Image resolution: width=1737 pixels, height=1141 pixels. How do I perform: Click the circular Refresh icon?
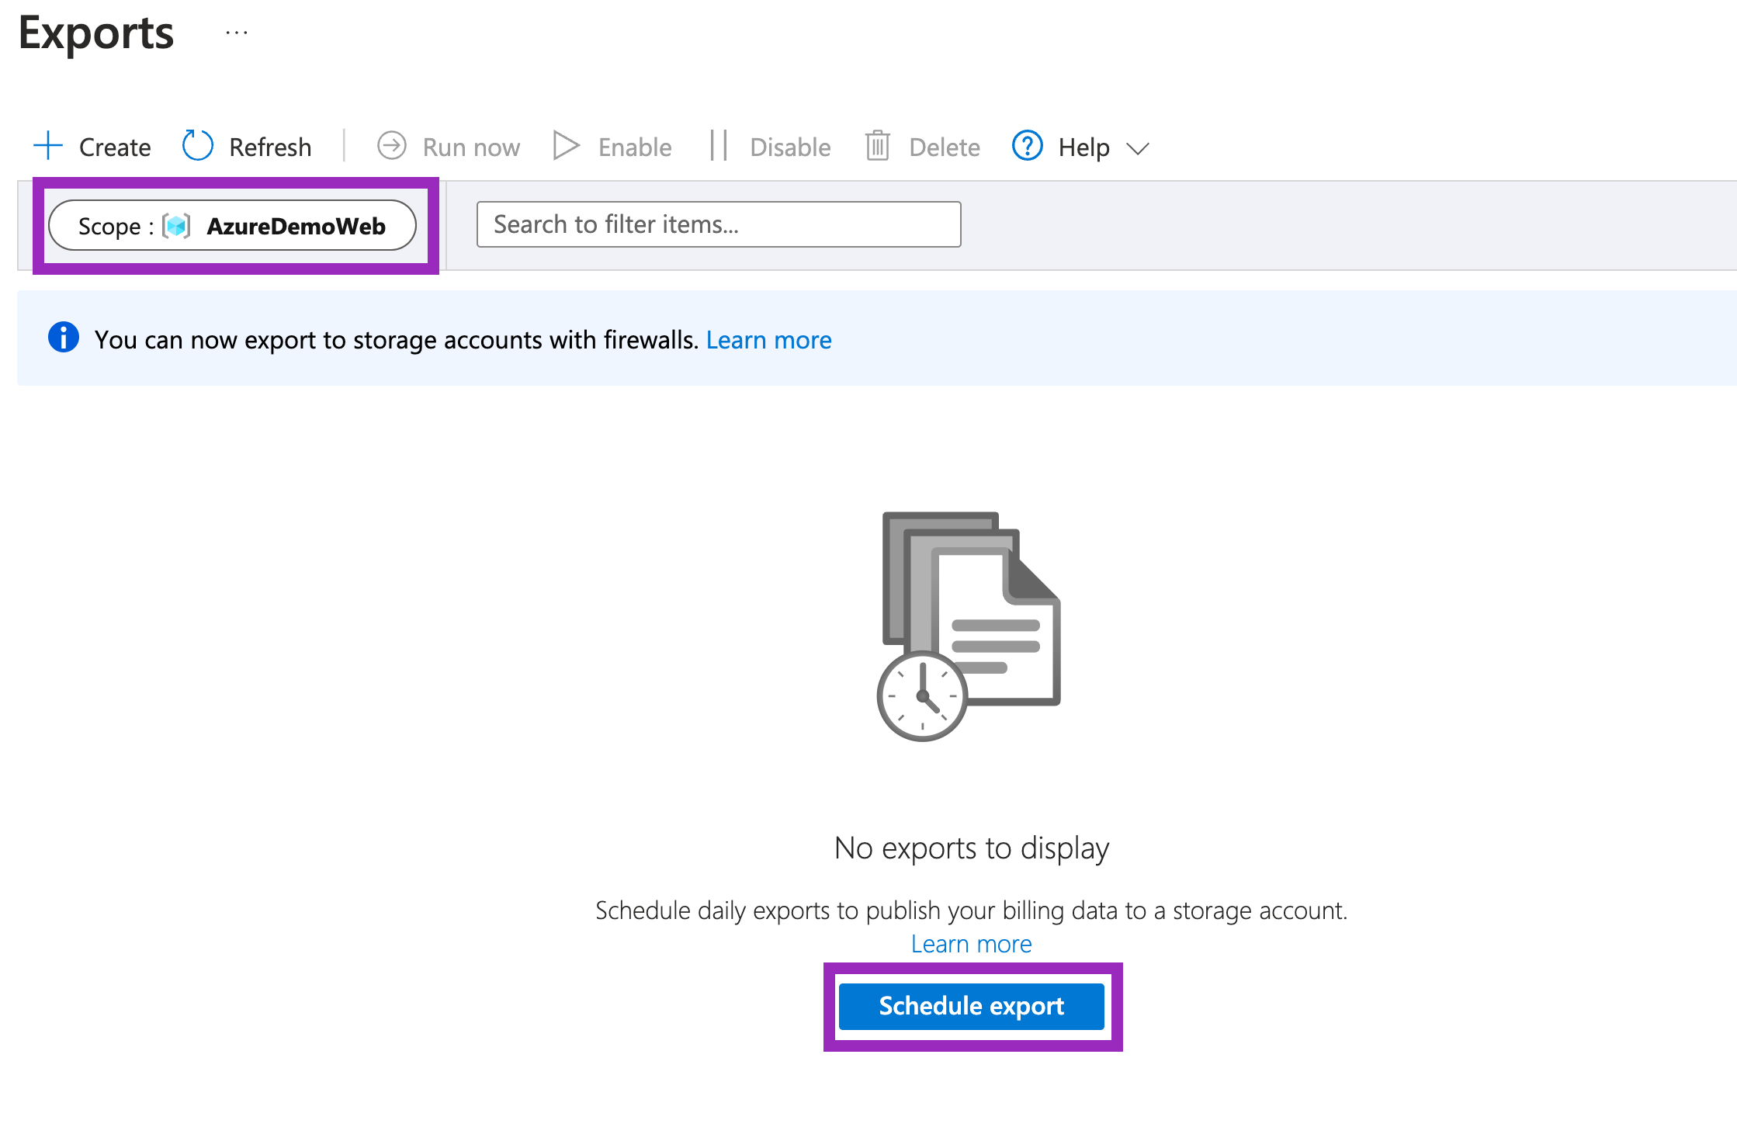(x=197, y=146)
